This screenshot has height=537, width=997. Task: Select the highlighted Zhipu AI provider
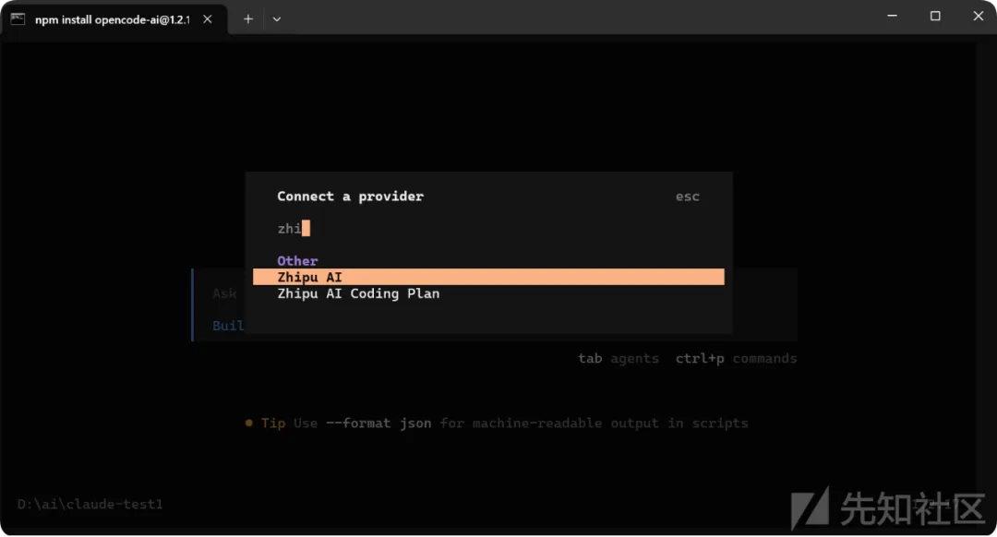point(488,277)
